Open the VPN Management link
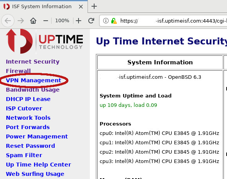Image resolution: width=227 pixels, height=179 pixels. click(34, 80)
